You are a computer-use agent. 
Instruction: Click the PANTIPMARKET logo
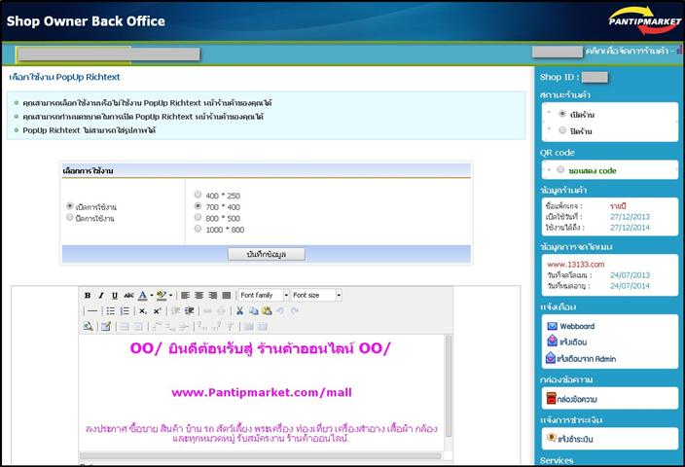coord(644,20)
